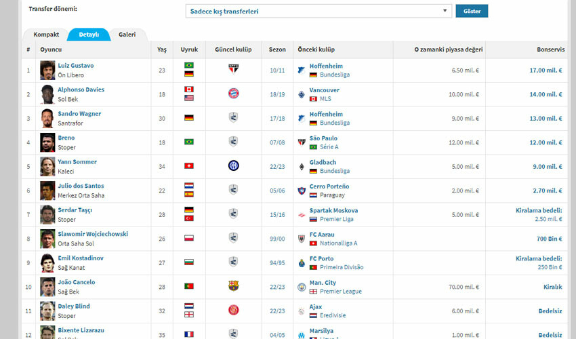Click Man. City logo beside João Cancelo
576x339 pixels.
302,286
